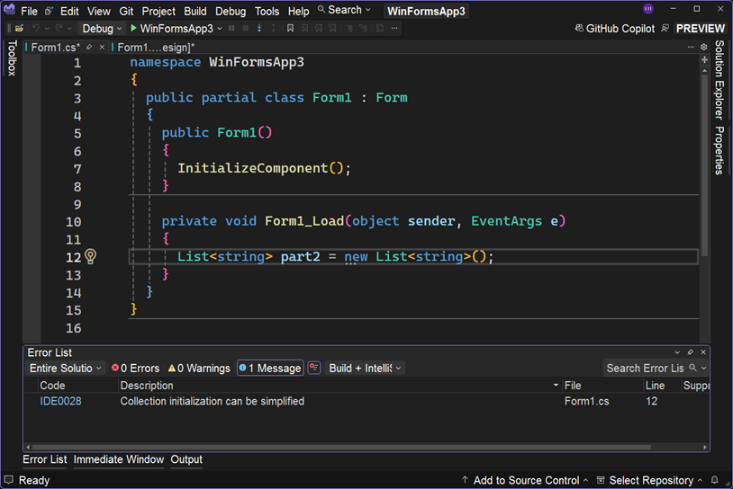Viewport: 733px width, 489px height.
Task: Switch to the Immediate Window tab
Action: [119, 459]
